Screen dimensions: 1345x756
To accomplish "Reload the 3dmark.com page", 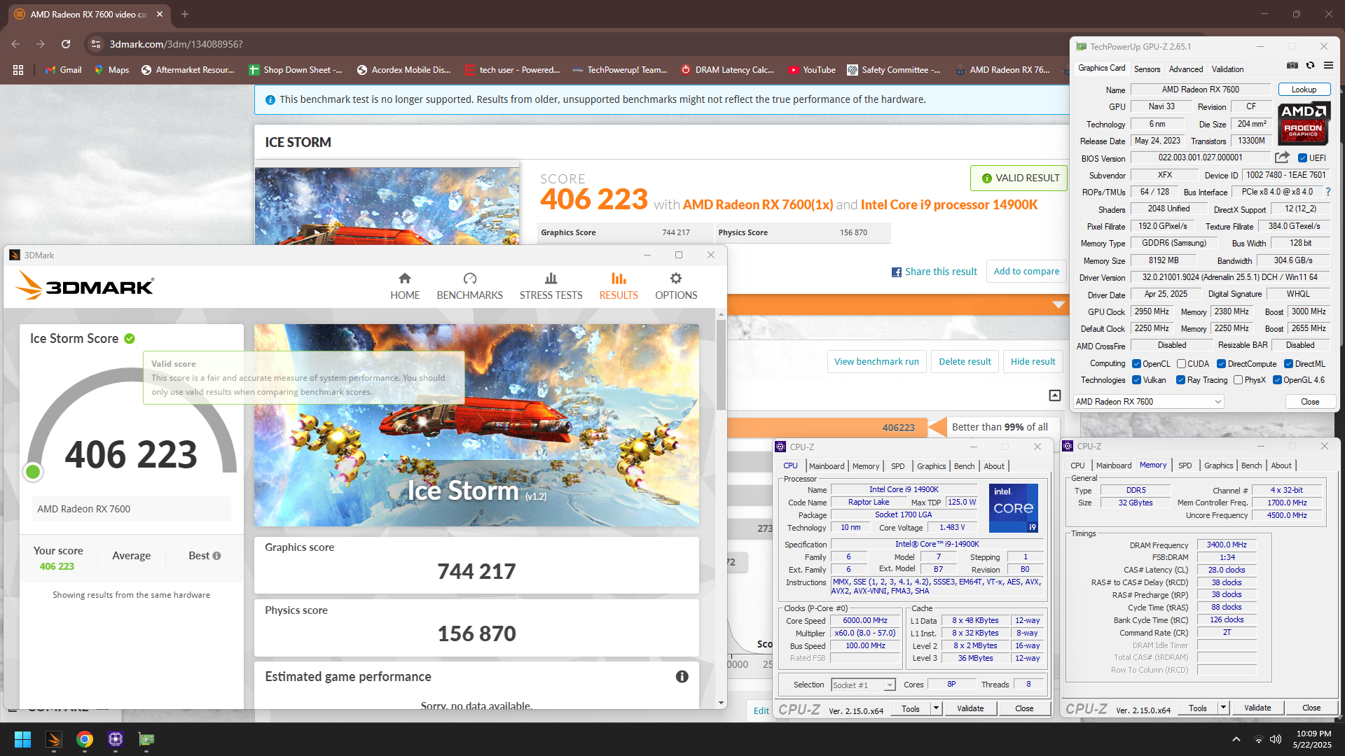I will (x=66, y=44).
